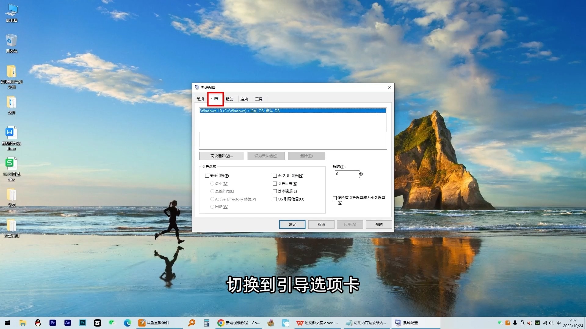This screenshot has width=586, height=329.
Task: Enable the 安全引导 checkbox
Action: (x=207, y=175)
